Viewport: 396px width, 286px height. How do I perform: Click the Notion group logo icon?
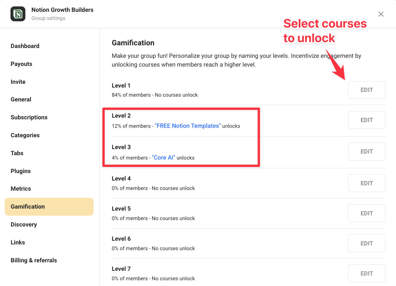(x=18, y=14)
